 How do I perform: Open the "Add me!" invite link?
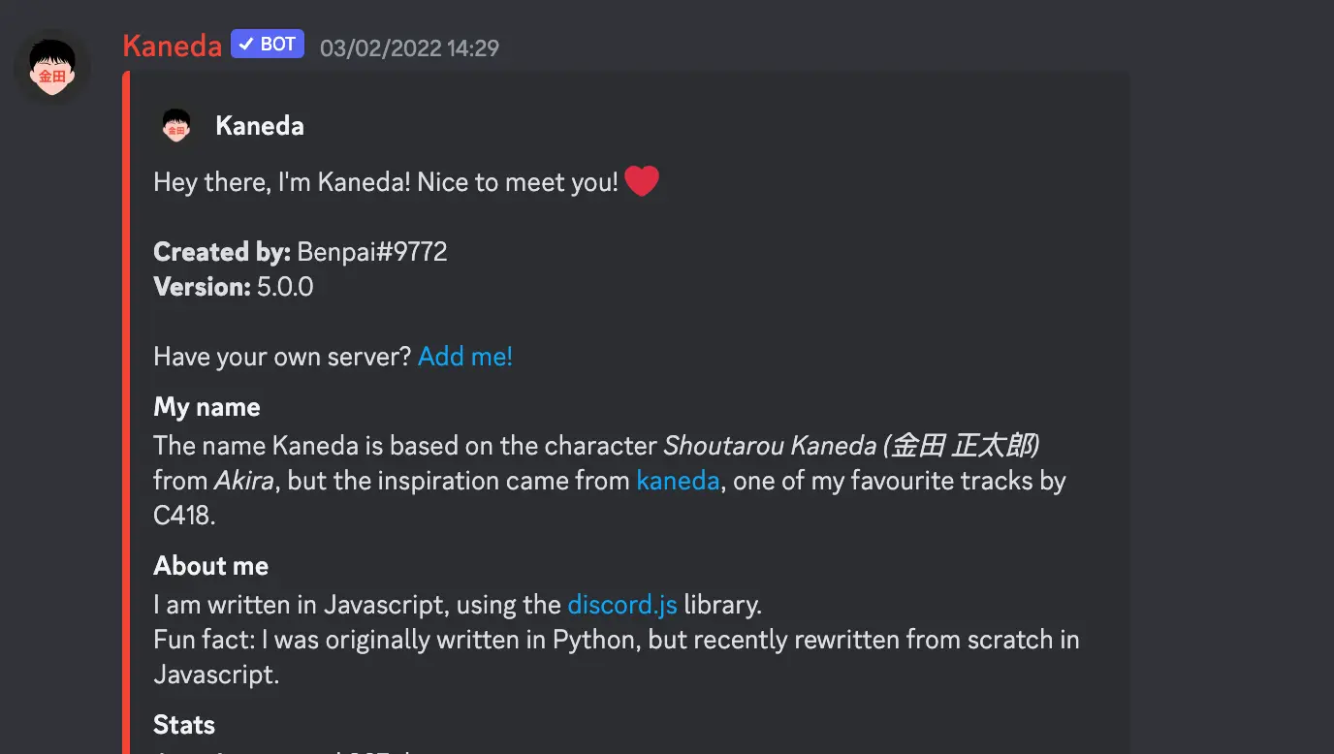(x=465, y=357)
